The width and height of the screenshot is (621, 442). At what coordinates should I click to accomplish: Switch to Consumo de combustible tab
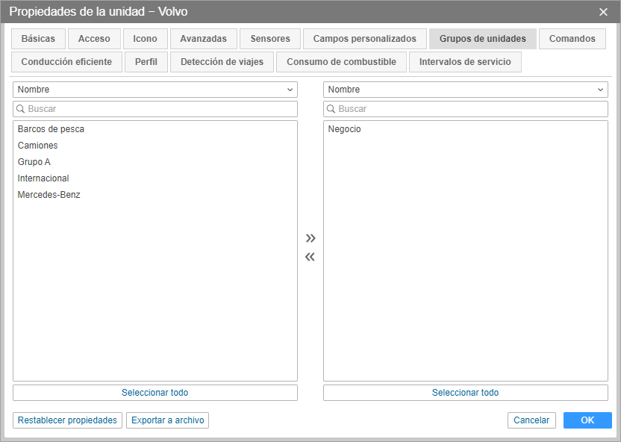(x=341, y=62)
